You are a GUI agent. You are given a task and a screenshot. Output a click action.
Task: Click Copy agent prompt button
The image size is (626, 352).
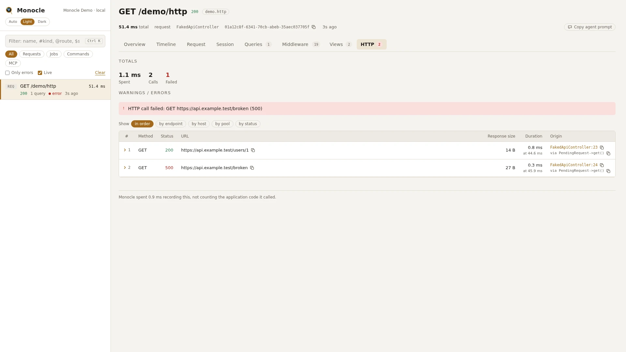[x=589, y=27]
